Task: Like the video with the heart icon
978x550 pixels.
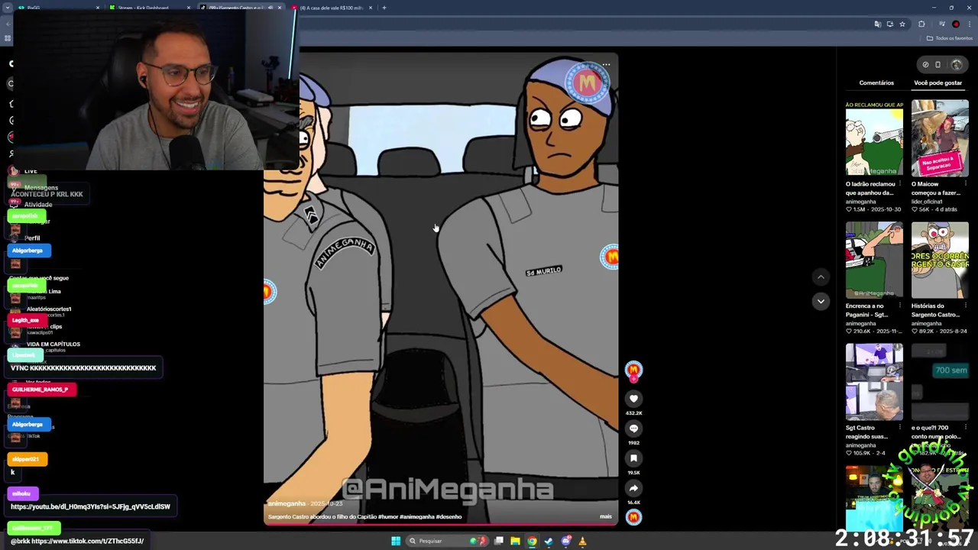Action: coord(633,399)
